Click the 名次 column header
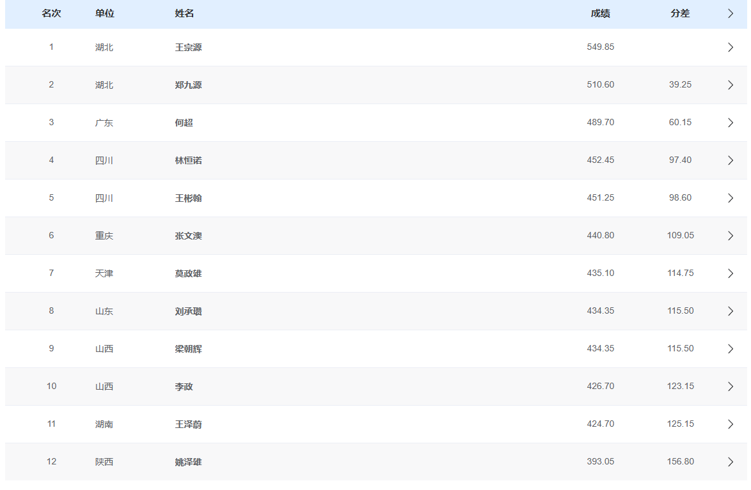 pos(52,13)
